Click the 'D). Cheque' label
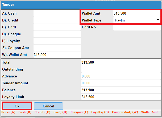The width and height of the screenshot is (162, 118). point(12,34)
